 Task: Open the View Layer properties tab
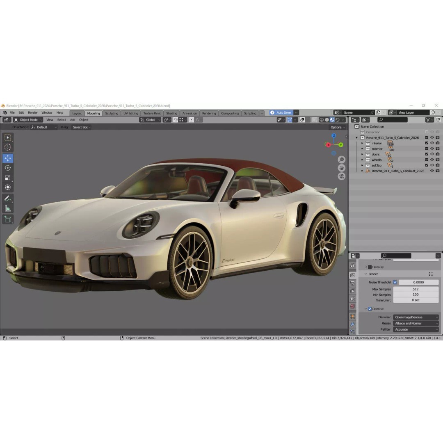tap(353, 291)
